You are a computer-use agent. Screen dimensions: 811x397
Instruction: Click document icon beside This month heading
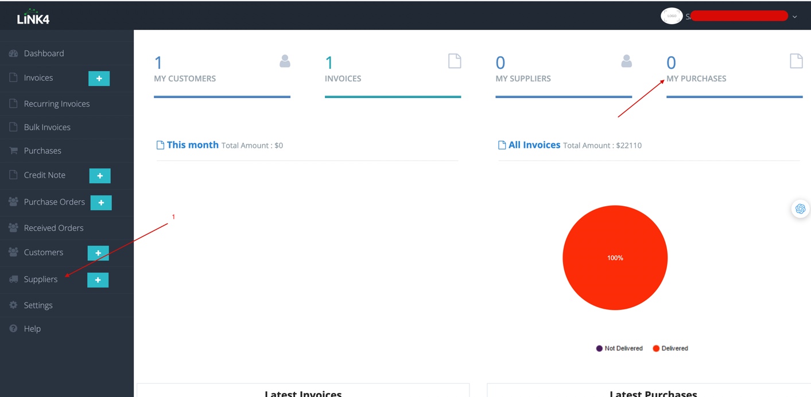pos(160,145)
